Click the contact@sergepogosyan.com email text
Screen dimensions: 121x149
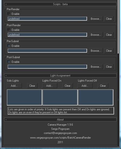[x=60, y=133]
